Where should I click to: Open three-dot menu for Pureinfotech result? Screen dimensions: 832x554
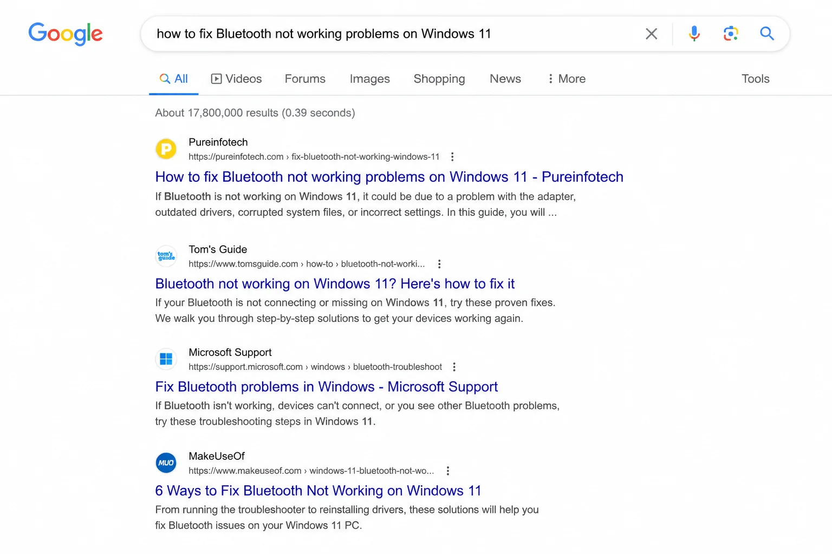(452, 157)
